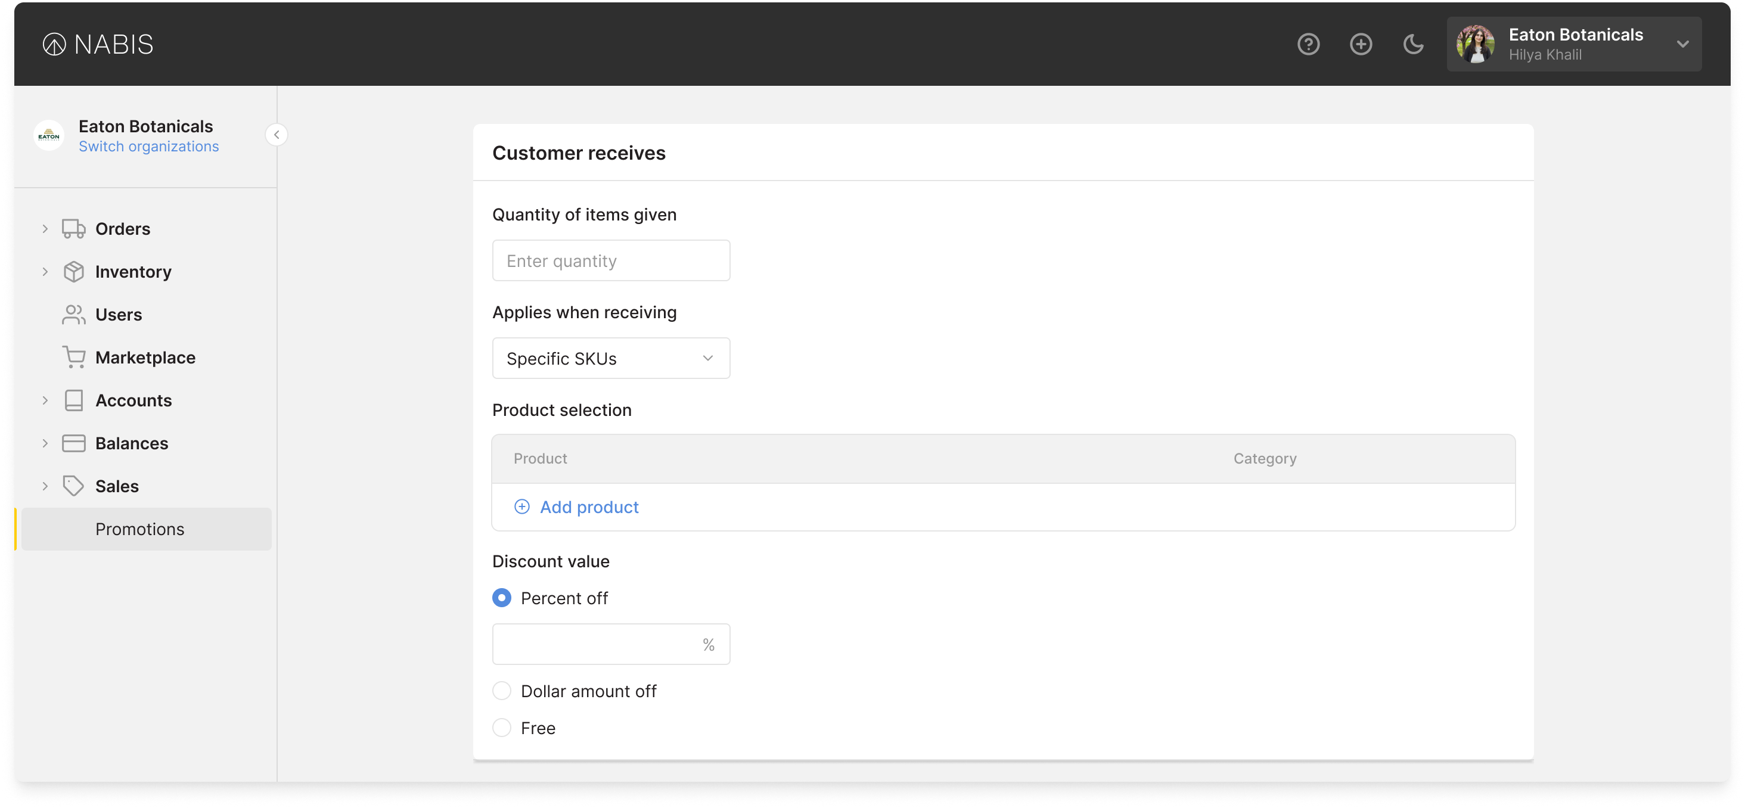Choose the Free discount radio
Viewport: 1745px width, 808px height.
click(501, 728)
